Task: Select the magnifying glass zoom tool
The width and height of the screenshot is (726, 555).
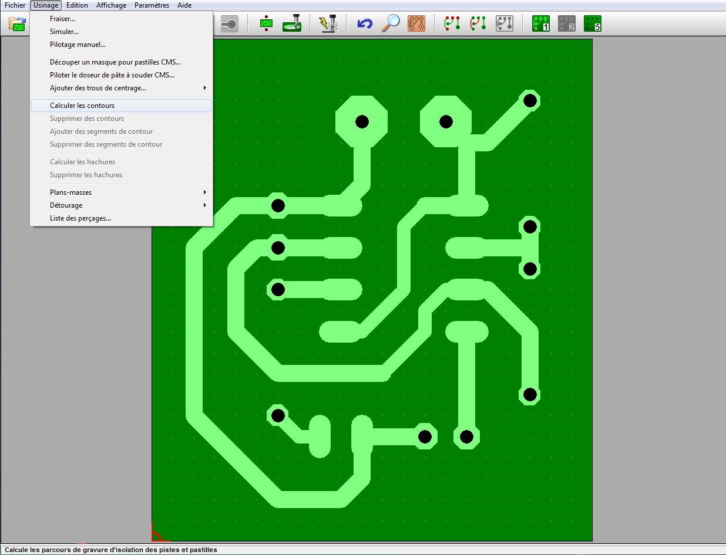Action: 391,23
